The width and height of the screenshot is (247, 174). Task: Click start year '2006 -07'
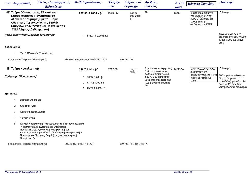[113, 13]
